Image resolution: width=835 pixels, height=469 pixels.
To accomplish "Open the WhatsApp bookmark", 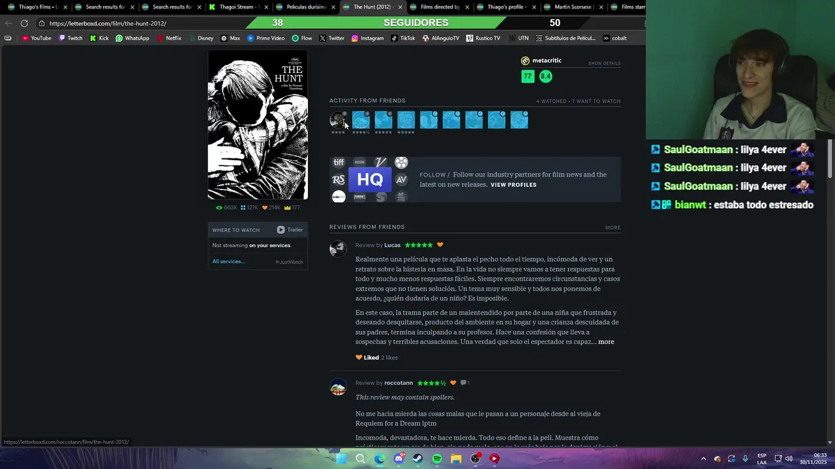I will pyautogui.click(x=132, y=38).
